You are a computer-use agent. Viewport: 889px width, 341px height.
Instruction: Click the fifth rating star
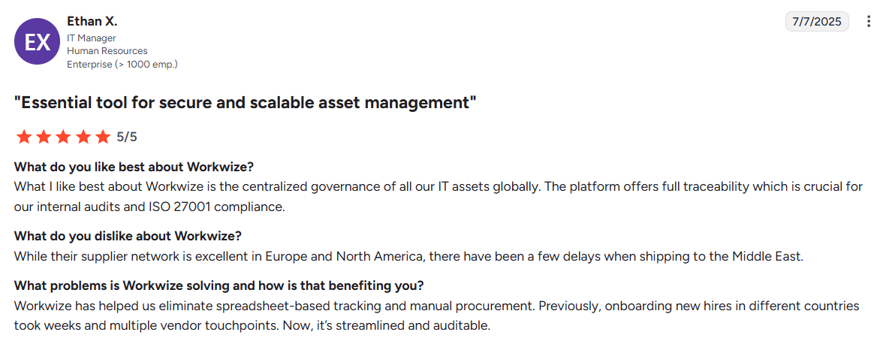pyautogui.click(x=102, y=137)
